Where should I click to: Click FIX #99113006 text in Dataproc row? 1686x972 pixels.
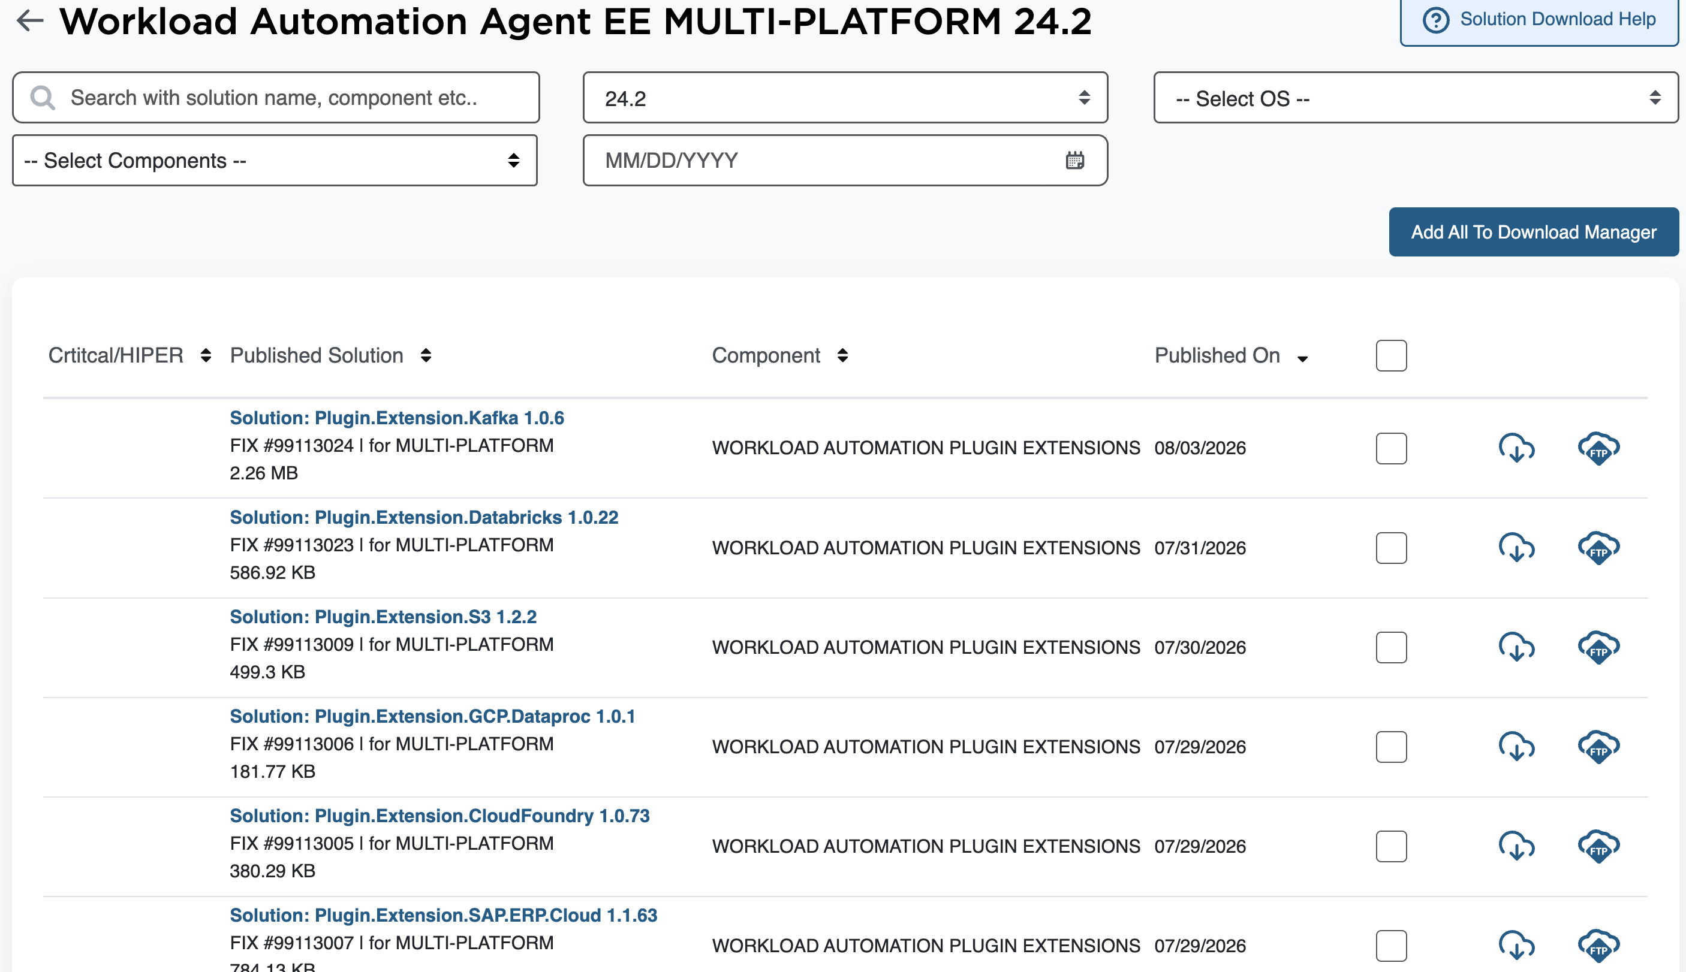pos(292,744)
